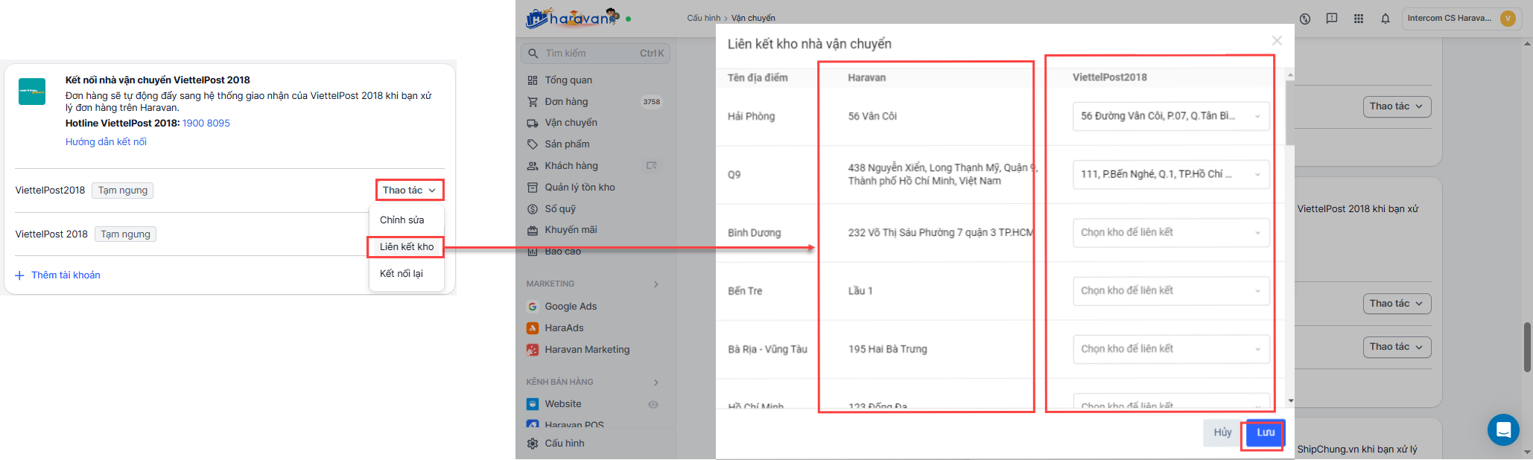Click the search magnifier icon in sidebar
This screenshot has width=1533, height=460.
[533, 54]
